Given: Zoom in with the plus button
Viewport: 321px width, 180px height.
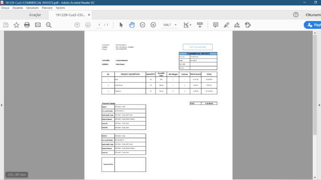Looking at the screenshot, I should tap(153, 25).
